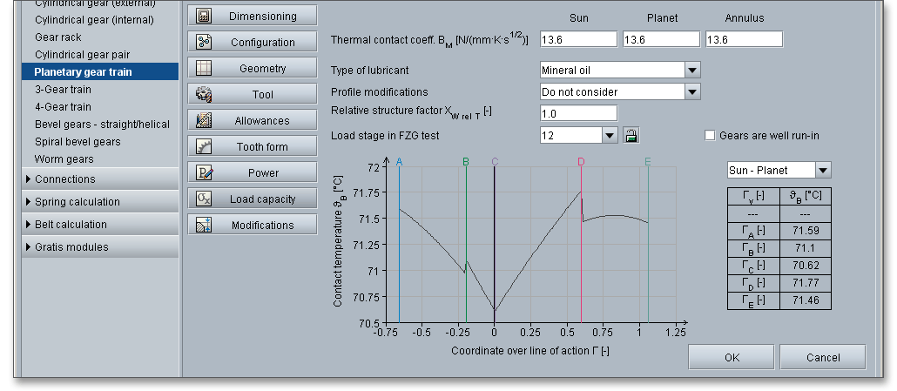The width and height of the screenshot is (897, 391).
Task: Click the Power icon
Action: click(x=205, y=172)
